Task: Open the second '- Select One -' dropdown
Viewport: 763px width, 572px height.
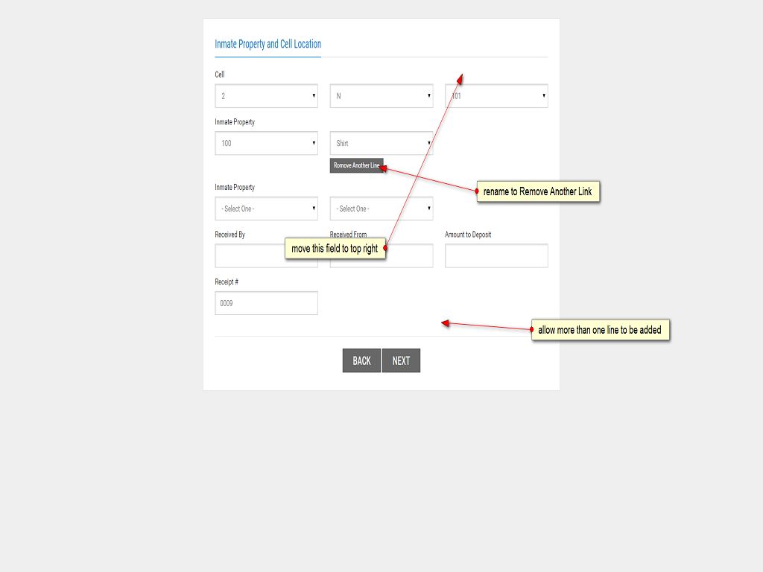Action: pyautogui.click(x=381, y=209)
